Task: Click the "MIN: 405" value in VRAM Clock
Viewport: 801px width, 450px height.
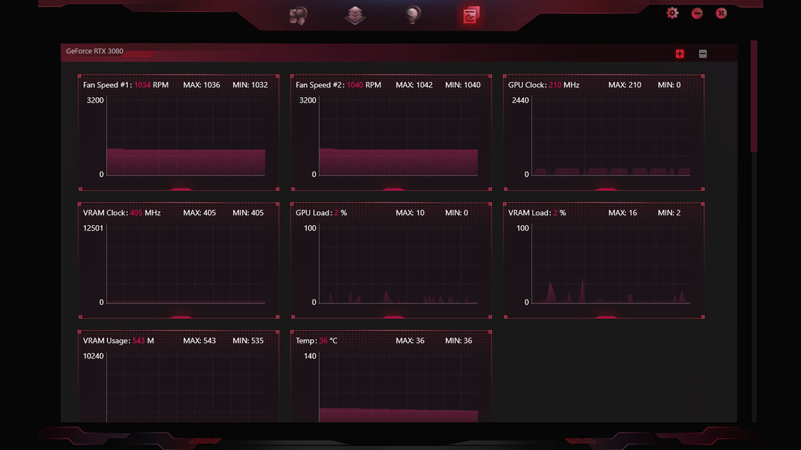Action: coord(248,213)
